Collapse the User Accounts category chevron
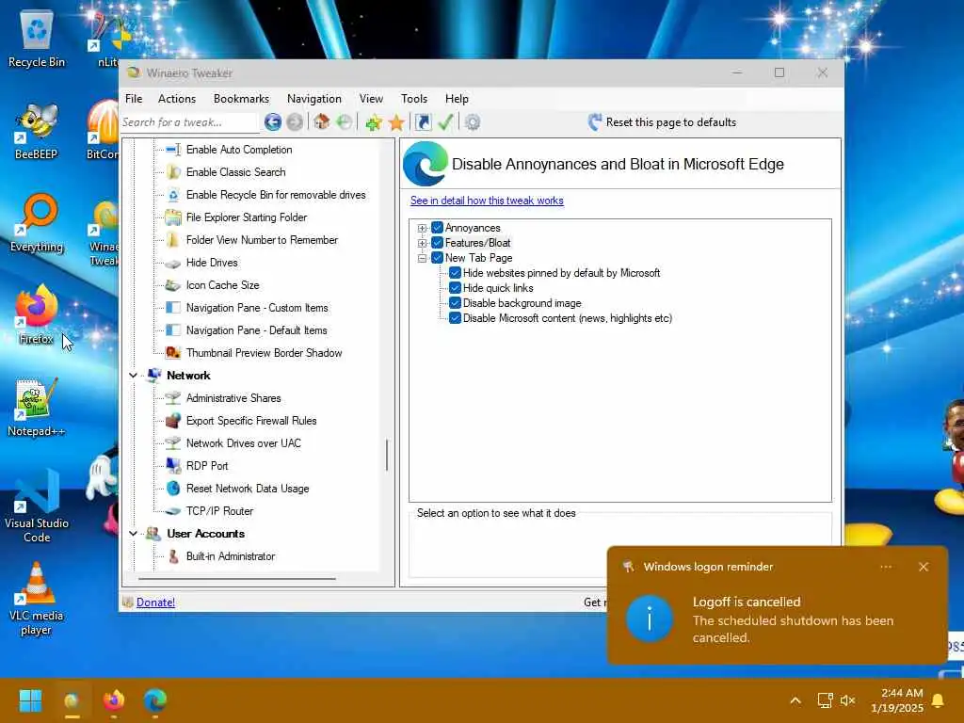Image resolution: width=964 pixels, height=723 pixels. (133, 533)
